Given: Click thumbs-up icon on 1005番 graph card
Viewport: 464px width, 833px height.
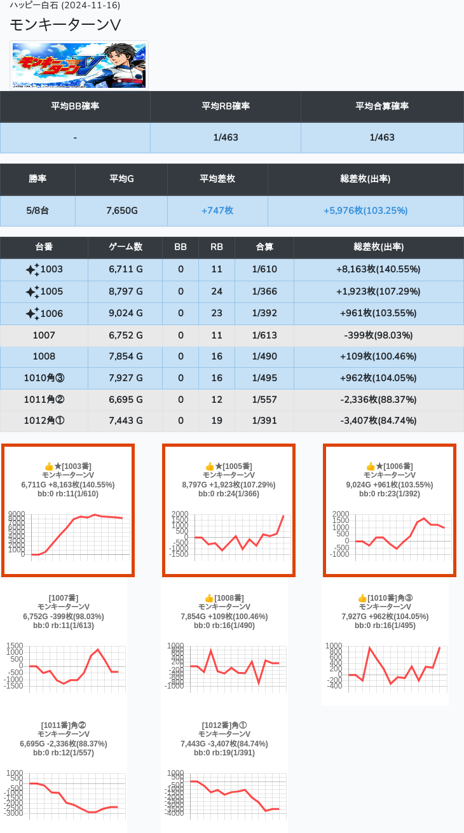Looking at the screenshot, I should [209, 466].
